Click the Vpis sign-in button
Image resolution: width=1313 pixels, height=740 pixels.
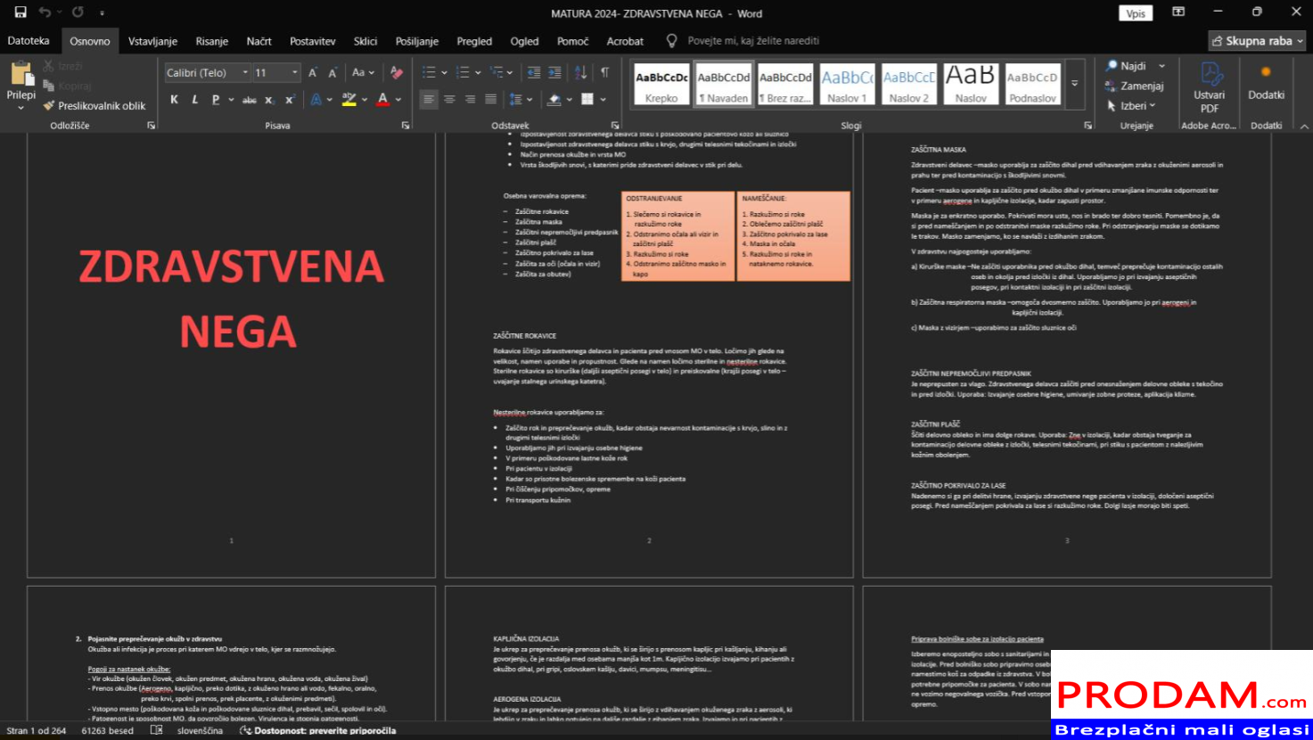click(1136, 13)
